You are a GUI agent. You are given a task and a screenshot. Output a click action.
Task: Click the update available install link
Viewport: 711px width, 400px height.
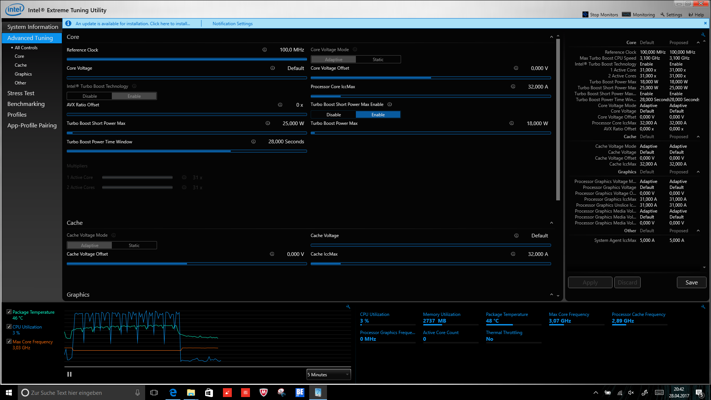click(133, 24)
